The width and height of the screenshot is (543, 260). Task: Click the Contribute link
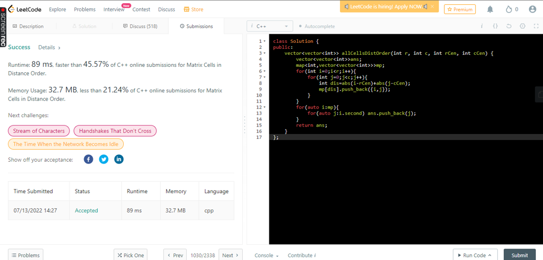pyautogui.click(x=301, y=256)
